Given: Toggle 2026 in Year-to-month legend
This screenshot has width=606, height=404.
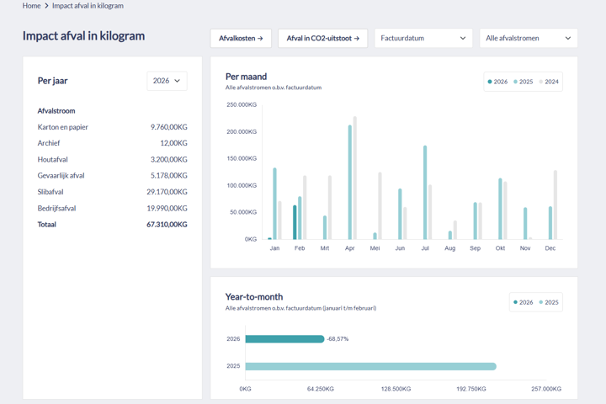Looking at the screenshot, I should 524,302.
